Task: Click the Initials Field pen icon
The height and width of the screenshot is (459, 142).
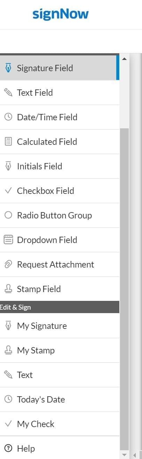Action: pyautogui.click(x=8, y=166)
